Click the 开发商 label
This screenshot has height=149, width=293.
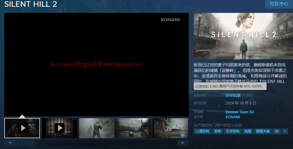tap(199, 112)
